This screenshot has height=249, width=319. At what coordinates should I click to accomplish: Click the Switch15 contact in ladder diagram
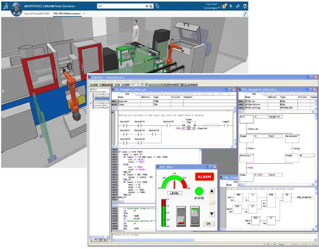[x=168, y=126]
